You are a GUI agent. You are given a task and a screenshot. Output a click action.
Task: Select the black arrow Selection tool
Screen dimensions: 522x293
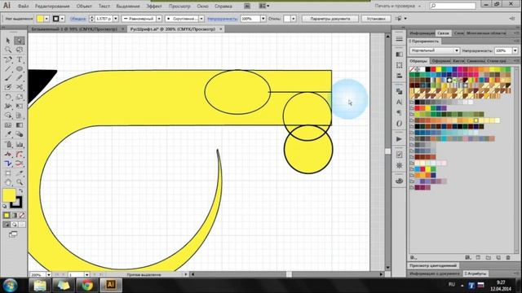pos(8,41)
